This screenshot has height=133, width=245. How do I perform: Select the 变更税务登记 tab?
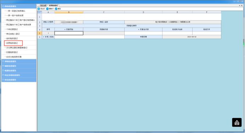tap(53, 5)
